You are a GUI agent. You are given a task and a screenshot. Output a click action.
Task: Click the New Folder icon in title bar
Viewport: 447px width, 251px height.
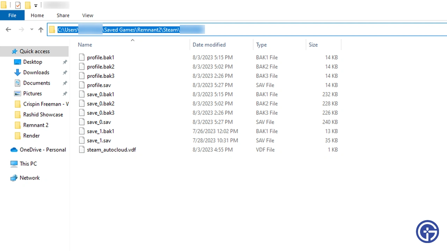click(28, 5)
